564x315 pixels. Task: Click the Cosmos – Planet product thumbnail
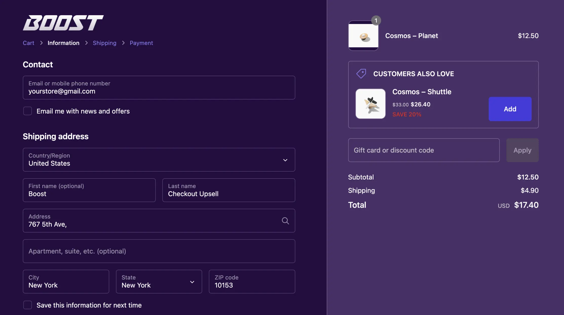(363, 36)
